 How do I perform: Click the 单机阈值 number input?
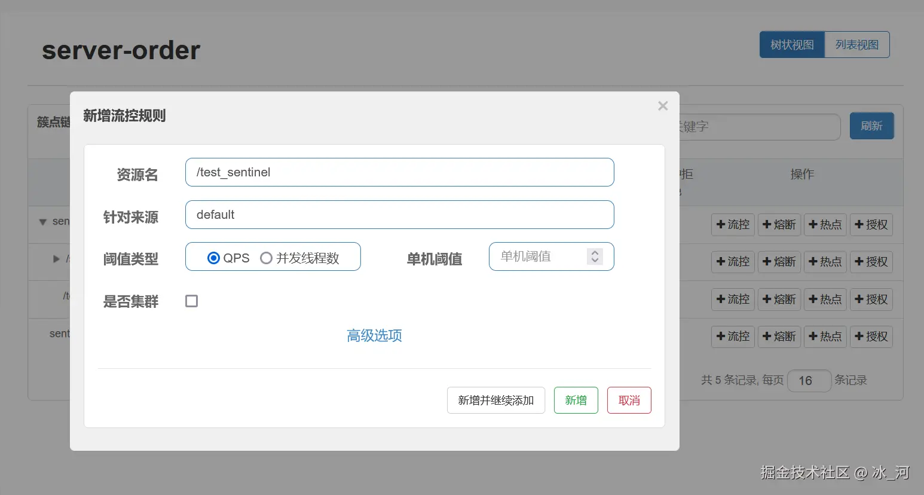pyautogui.click(x=551, y=256)
